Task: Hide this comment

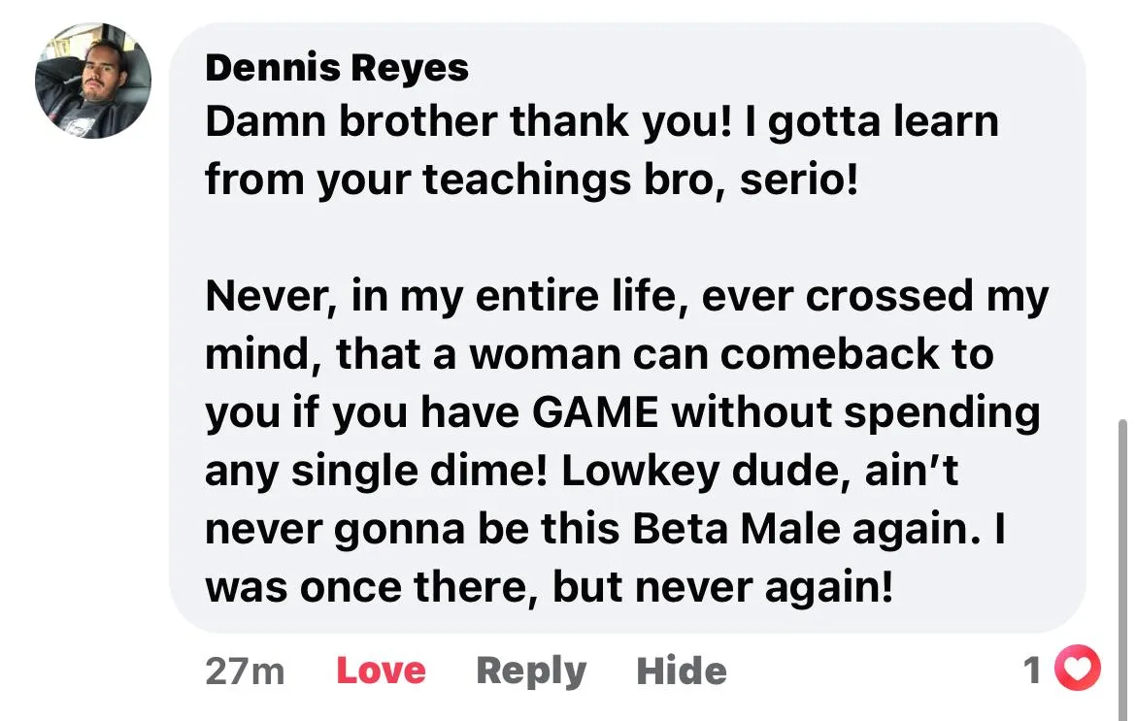Action: click(681, 671)
